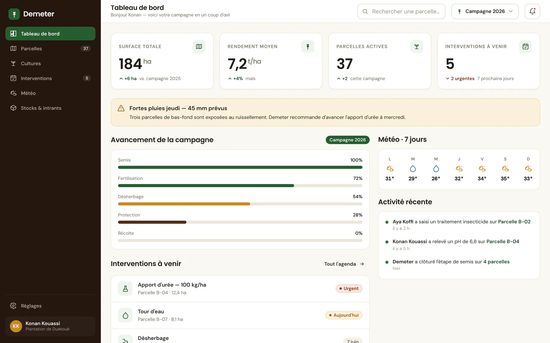Open the Campagne 2026 dropdown
The image size is (550, 343).
(x=485, y=12)
